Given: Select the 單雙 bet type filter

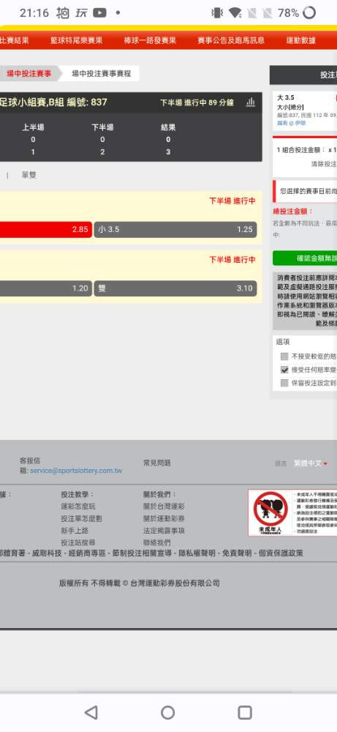Looking at the screenshot, I should coord(29,175).
